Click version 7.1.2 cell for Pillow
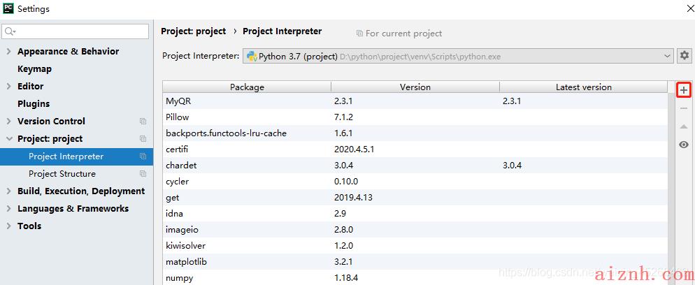This screenshot has height=285, width=695. [343, 117]
